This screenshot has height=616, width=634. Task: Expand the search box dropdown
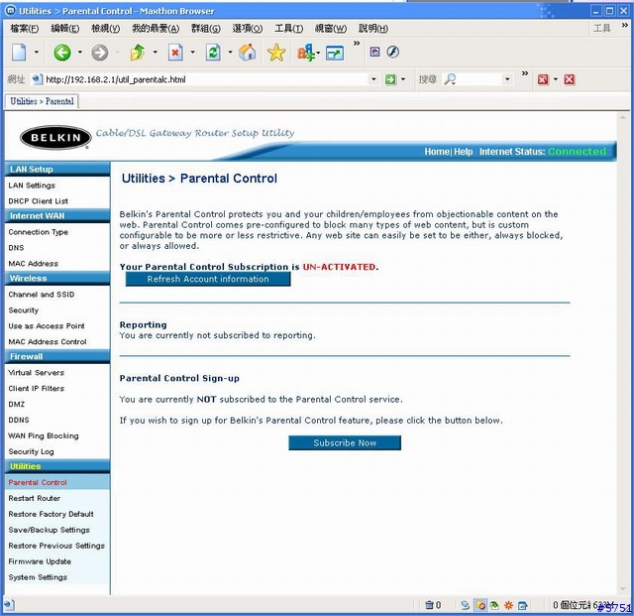[x=507, y=79]
